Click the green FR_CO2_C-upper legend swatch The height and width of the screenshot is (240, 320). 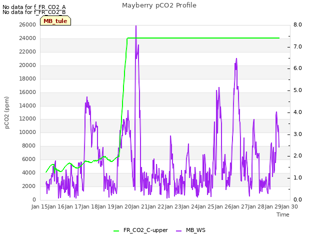116,231
